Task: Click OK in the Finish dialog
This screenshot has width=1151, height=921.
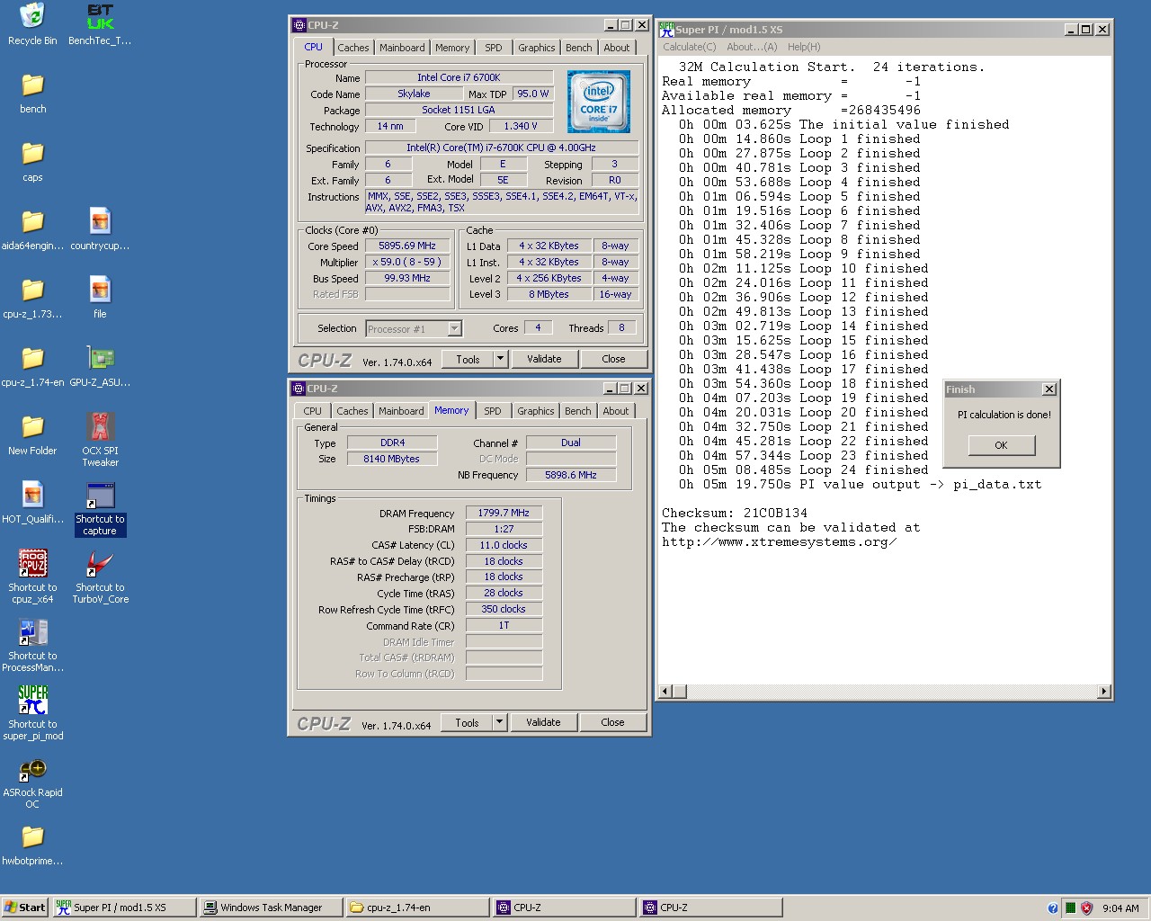Action: 1001,445
